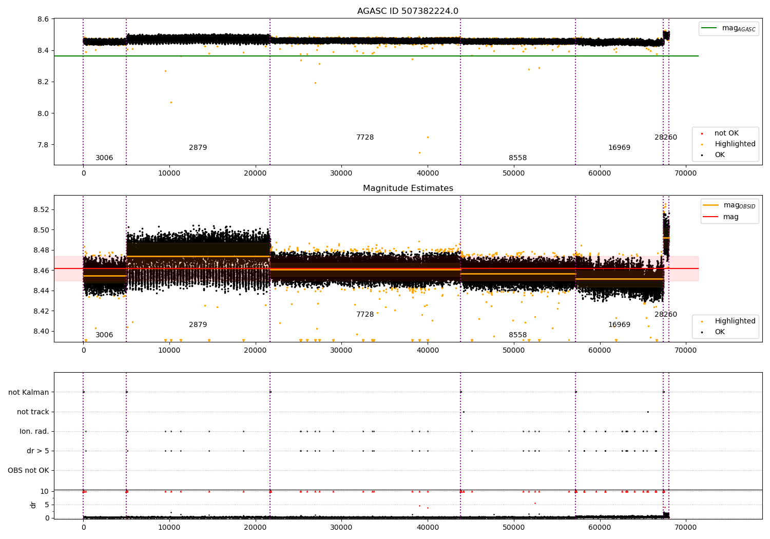Click the 7.8 tick label on the top y-axis
The height and width of the screenshot is (539, 770).
(x=44, y=145)
